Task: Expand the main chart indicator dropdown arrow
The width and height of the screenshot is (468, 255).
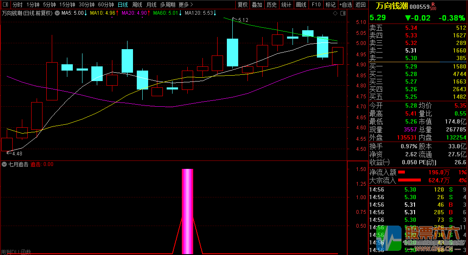Action: [x=57, y=13]
